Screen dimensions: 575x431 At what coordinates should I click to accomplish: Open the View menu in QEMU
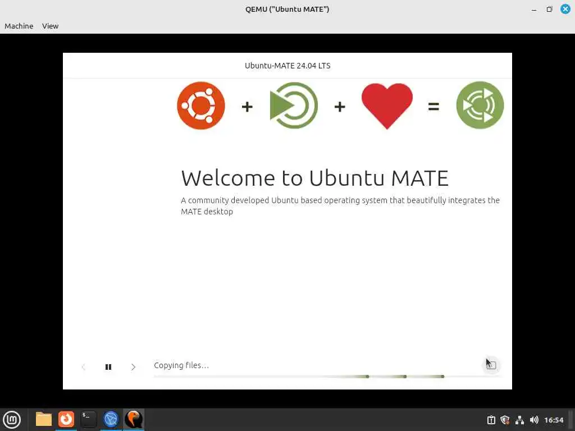[50, 26]
